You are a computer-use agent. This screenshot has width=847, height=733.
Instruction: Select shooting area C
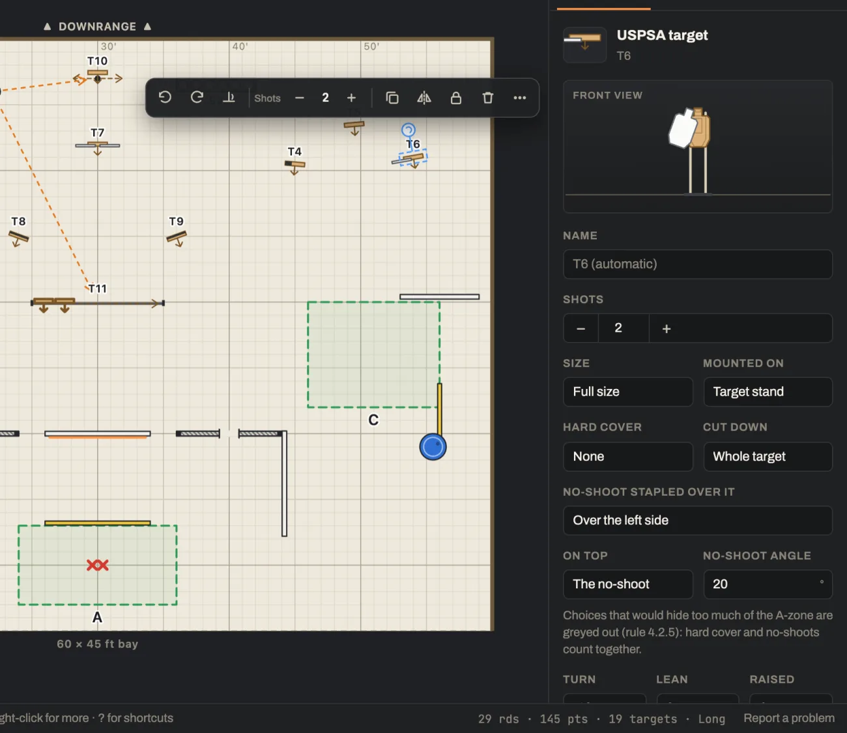(373, 354)
